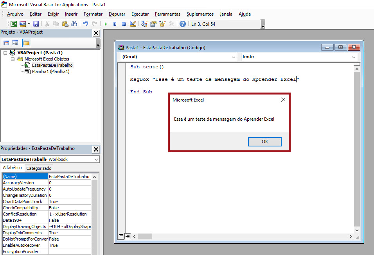Close the Projeto - VBAProject panel

(96, 33)
